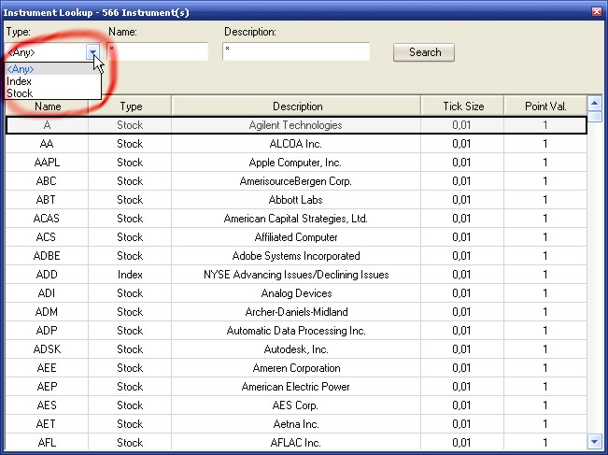Viewport: 608px width, 455px height.
Task: Select the AEP instrument name
Action: (x=47, y=387)
